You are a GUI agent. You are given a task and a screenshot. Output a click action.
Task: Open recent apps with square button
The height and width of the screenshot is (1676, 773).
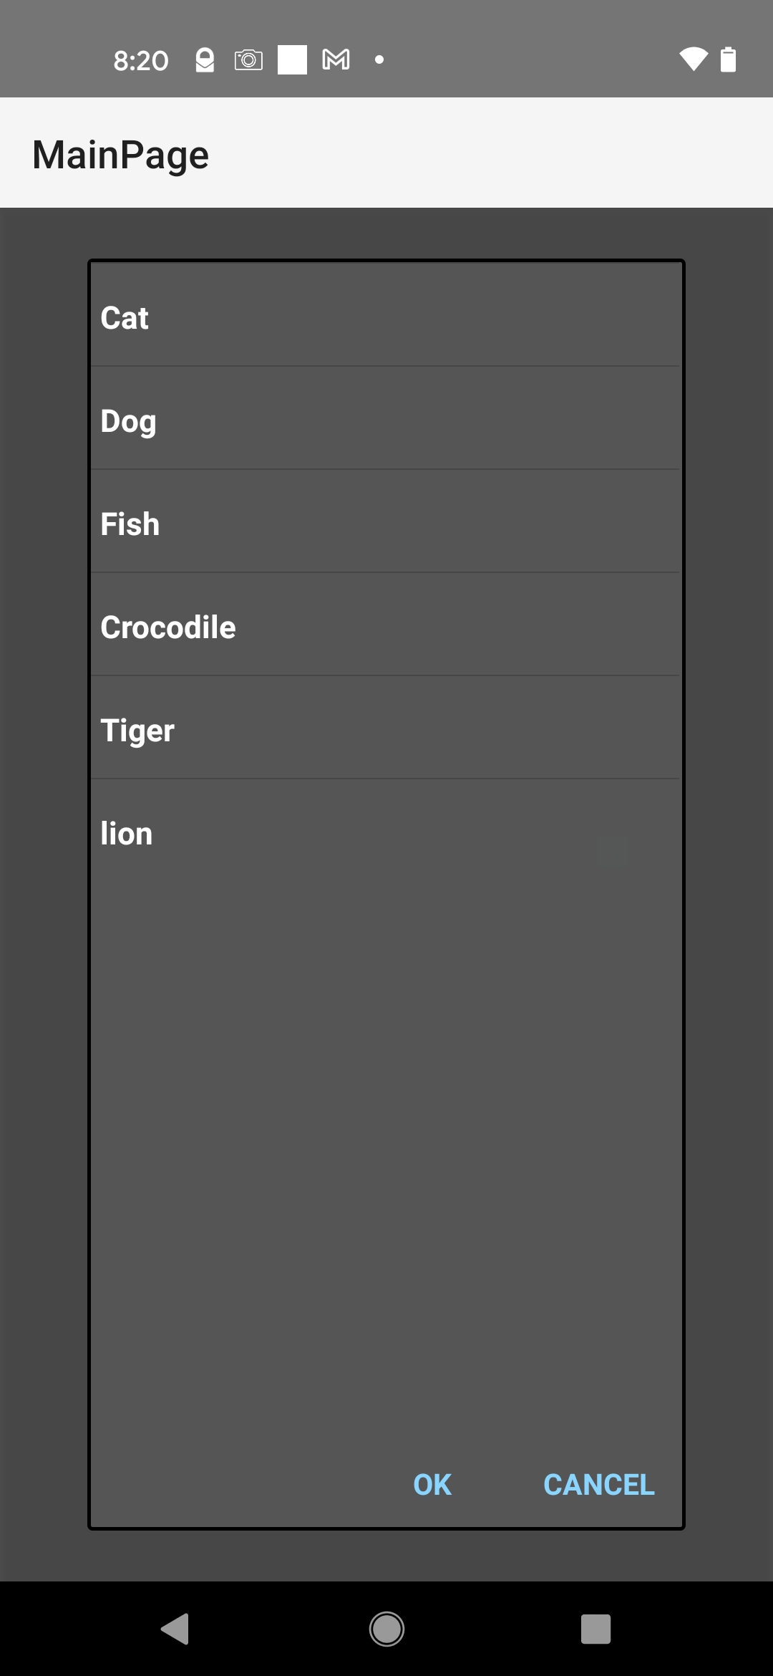point(595,1629)
